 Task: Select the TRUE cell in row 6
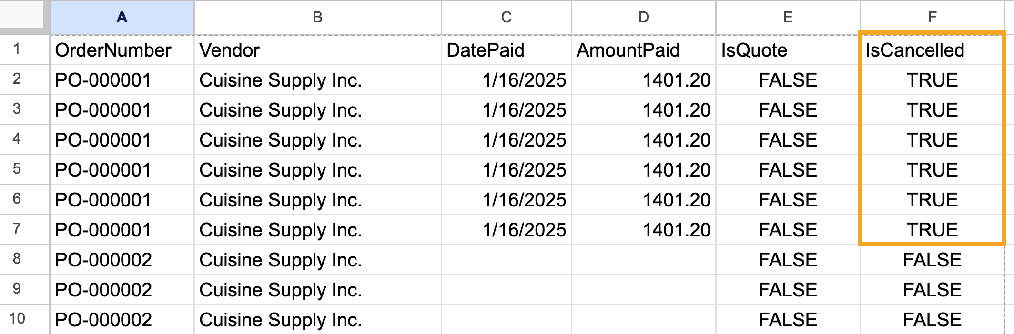coord(932,199)
